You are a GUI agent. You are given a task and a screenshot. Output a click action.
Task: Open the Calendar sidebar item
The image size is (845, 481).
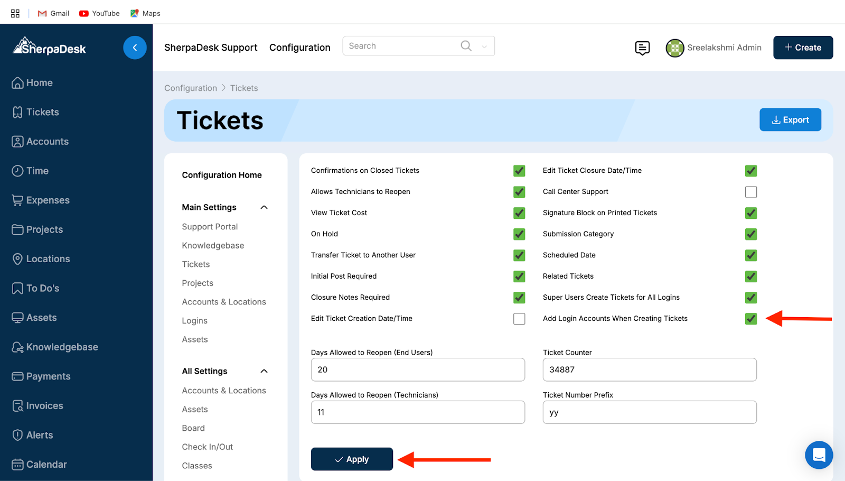click(x=46, y=465)
